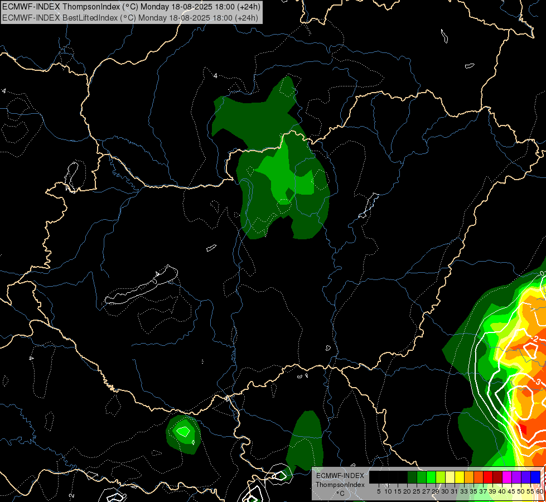546x502 pixels.
Task: Select the dark green 20–25 legend swatch
Action: tap(412, 477)
